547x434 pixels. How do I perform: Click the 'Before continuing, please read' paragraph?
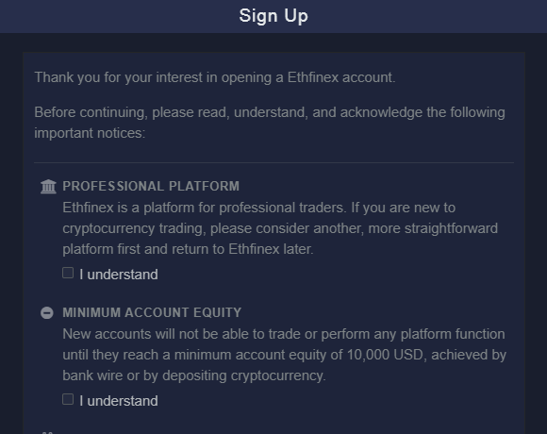pyautogui.click(x=270, y=123)
